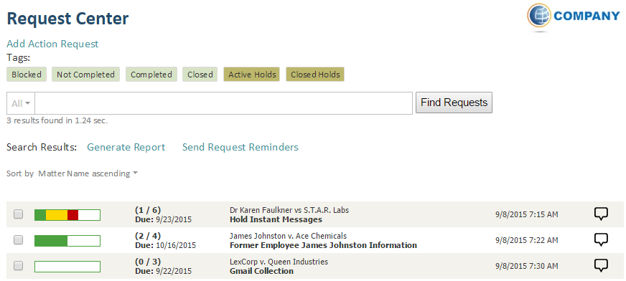Open comment bubble for Gmail Collection request

(601, 265)
